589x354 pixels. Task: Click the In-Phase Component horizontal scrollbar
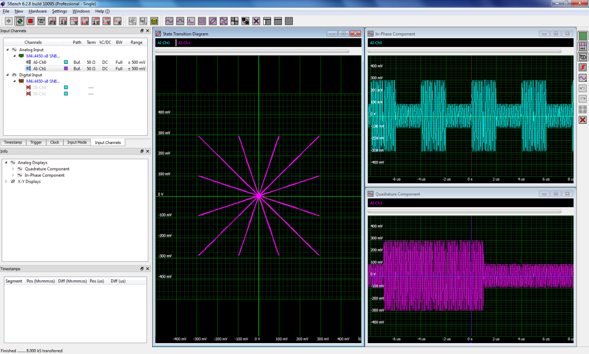click(x=464, y=51)
